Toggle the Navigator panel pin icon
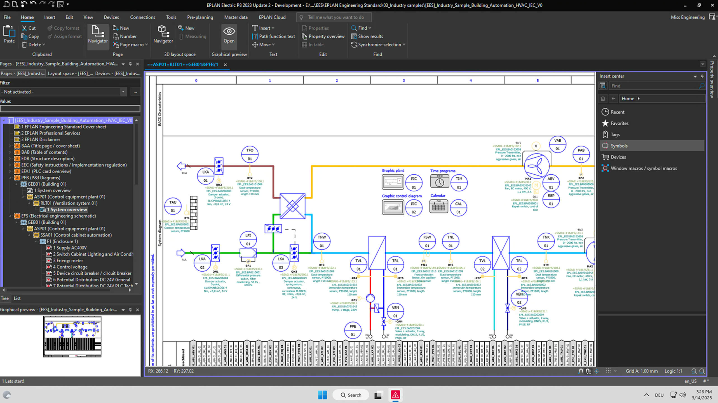This screenshot has width=718, height=403. pyautogui.click(x=130, y=64)
